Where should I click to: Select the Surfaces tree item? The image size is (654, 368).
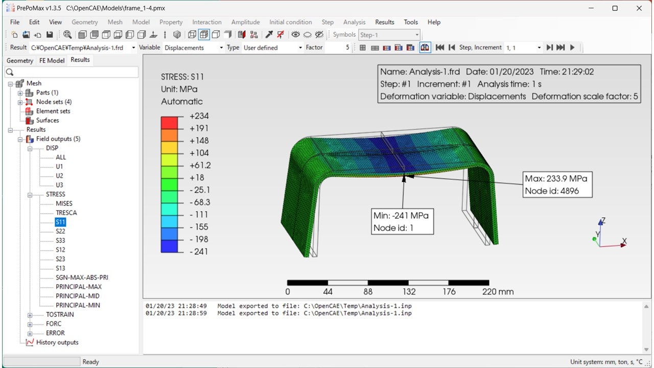pyautogui.click(x=48, y=120)
